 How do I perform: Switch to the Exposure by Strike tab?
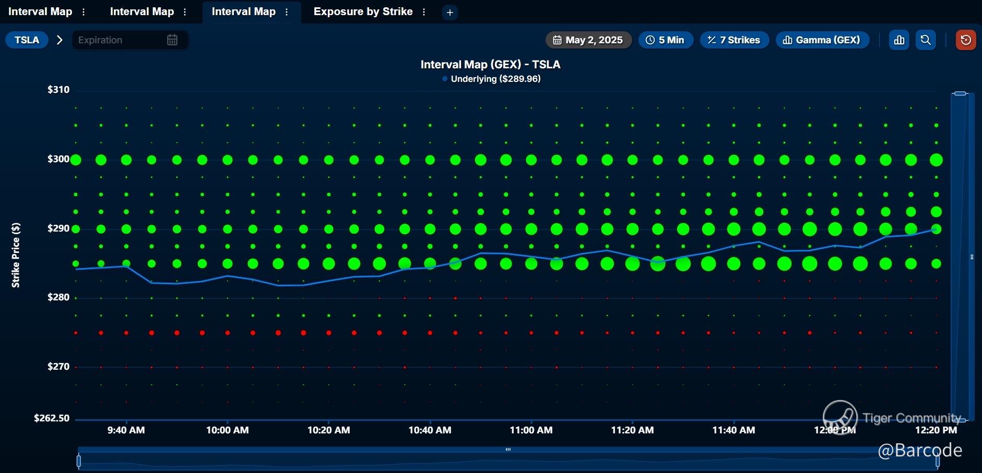[363, 12]
